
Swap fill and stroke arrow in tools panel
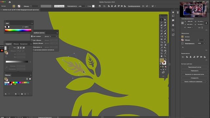[x=165, y=59]
